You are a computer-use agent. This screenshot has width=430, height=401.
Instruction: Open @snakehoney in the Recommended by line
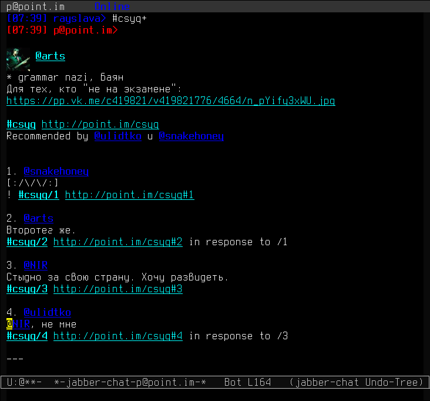click(191, 136)
